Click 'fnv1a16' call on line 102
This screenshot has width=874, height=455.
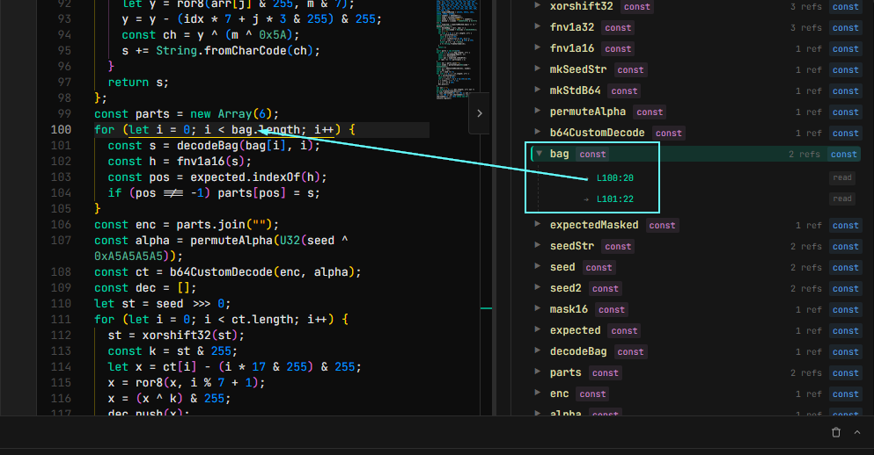tap(201, 162)
